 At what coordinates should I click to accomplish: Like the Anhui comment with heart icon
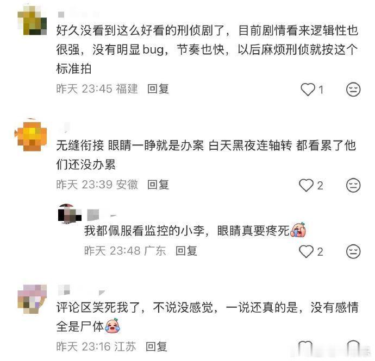click(x=306, y=186)
